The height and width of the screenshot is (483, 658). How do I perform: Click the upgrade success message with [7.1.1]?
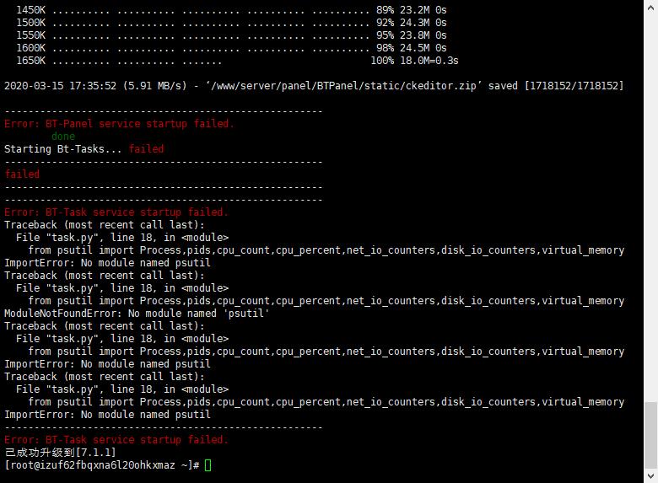pyautogui.click(x=60, y=453)
